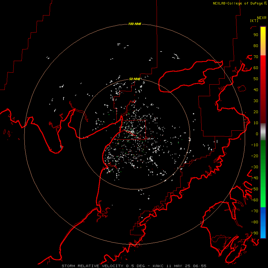Pick the yellow segment of the color bar
Viewport: 268px width, 268px height.
[263, 41]
